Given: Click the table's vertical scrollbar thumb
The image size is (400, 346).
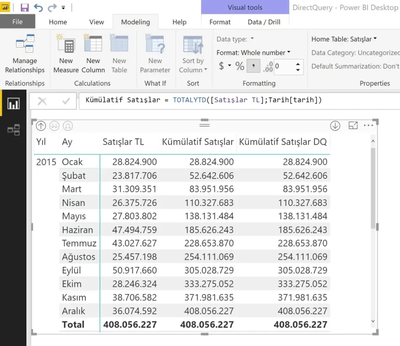Looking at the screenshot, I should pyautogui.click(x=373, y=188).
